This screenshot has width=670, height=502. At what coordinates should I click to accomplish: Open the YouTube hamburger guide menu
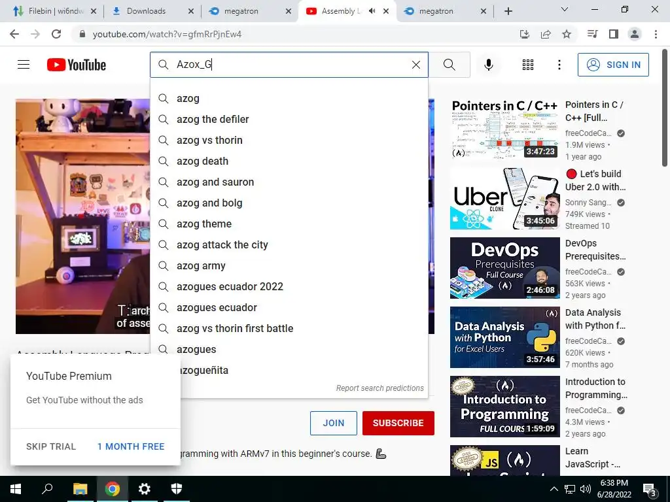tap(24, 65)
